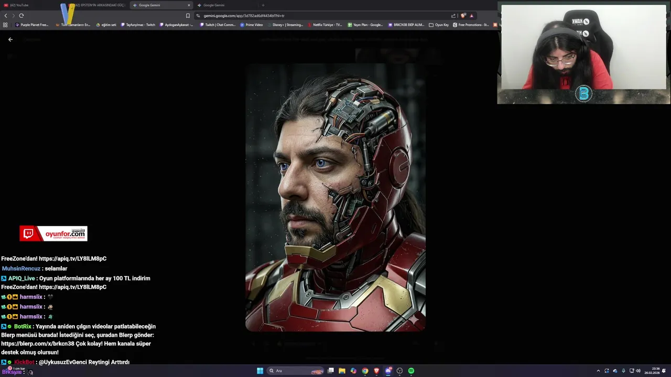The image size is (671, 377).
Task: Open the Prime Video bookmark
Action: (x=251, y=25)
